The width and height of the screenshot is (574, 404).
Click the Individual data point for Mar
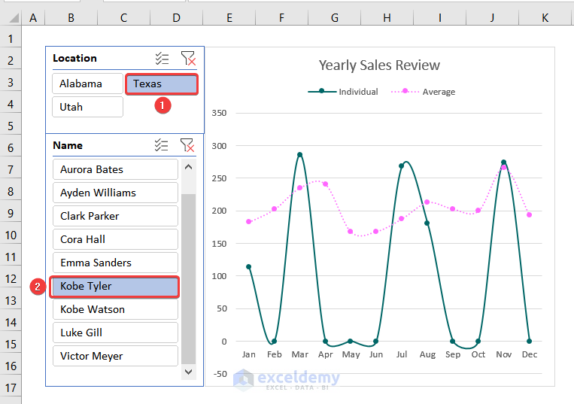click(x=300, y=155)
